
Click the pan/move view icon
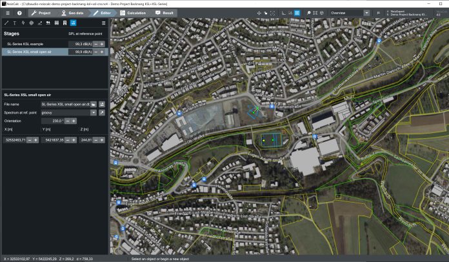pyautogui.click(x=259, y=13)
